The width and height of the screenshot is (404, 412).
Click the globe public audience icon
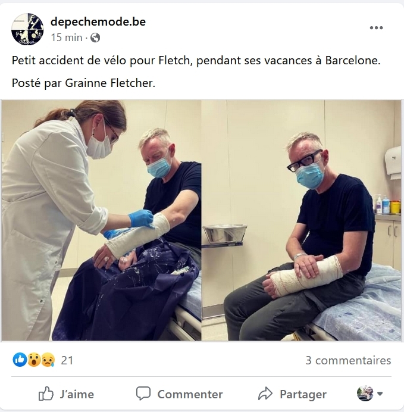(x=95, y=38)
